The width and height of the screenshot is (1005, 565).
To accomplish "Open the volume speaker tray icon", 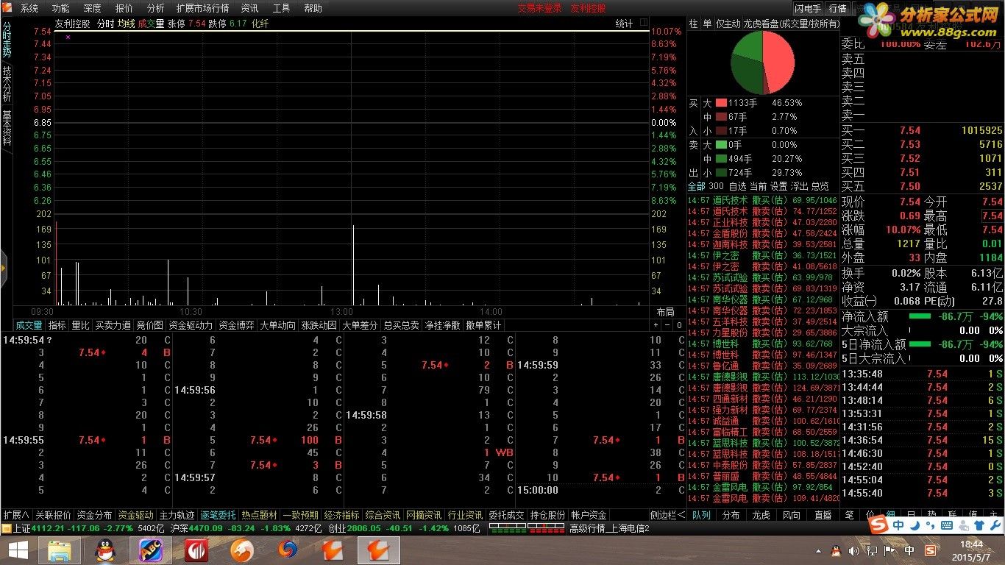I will pos(854,550).
